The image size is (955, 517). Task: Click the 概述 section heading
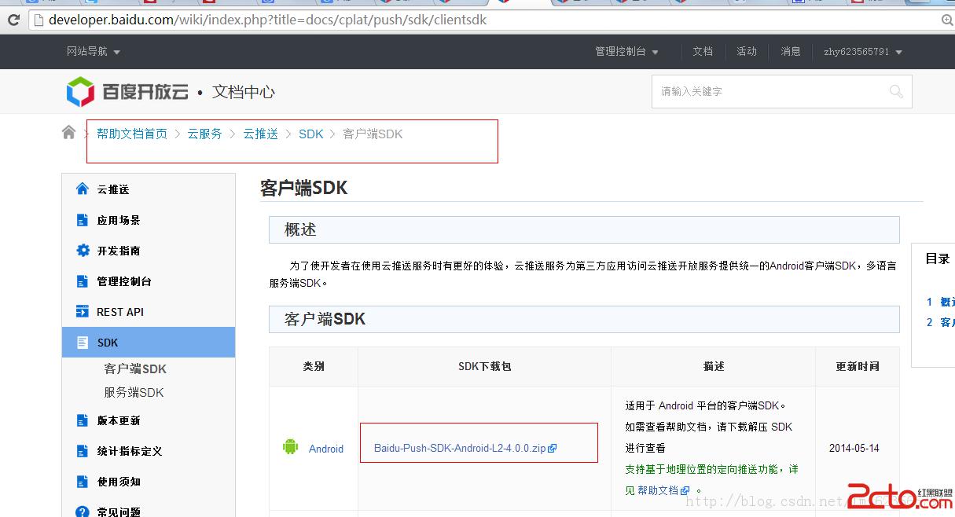tap(300, 229)
